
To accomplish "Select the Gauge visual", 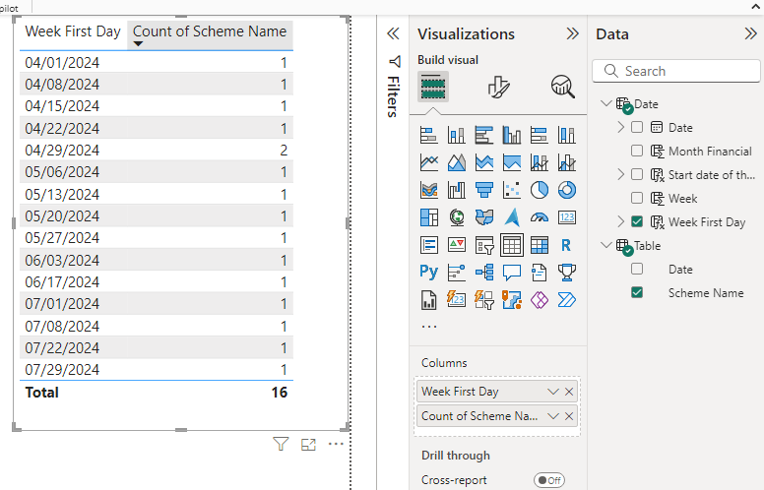I will (x=539, y=217).
